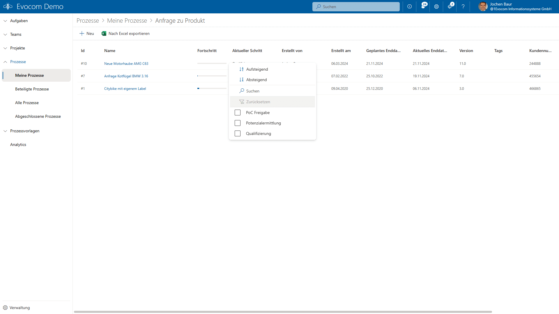Image resolution: width=559 pixels, height=314 pixels.
Task: Click Geplantes Endda... column header
Action: point(383,51)
